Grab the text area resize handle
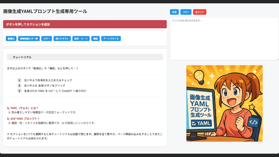This screenshot has width=279, height=157. click(278, 59)
